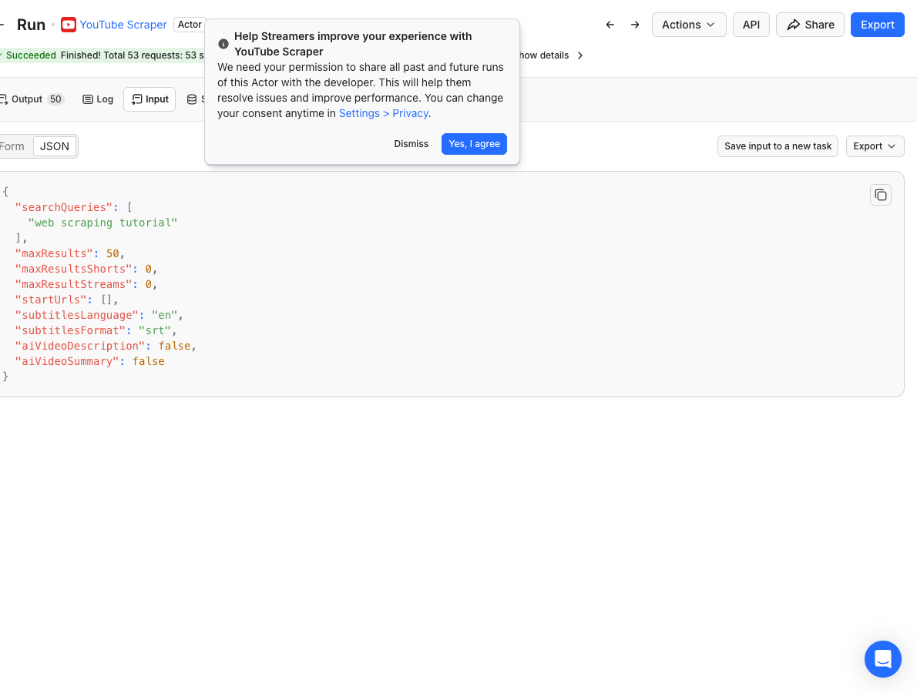Click the API button

click(x=751, y=25)
